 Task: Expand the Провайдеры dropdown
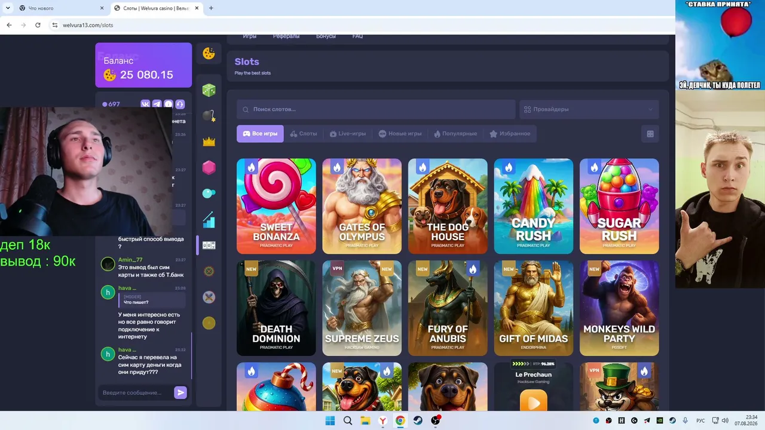pos(589,109)
